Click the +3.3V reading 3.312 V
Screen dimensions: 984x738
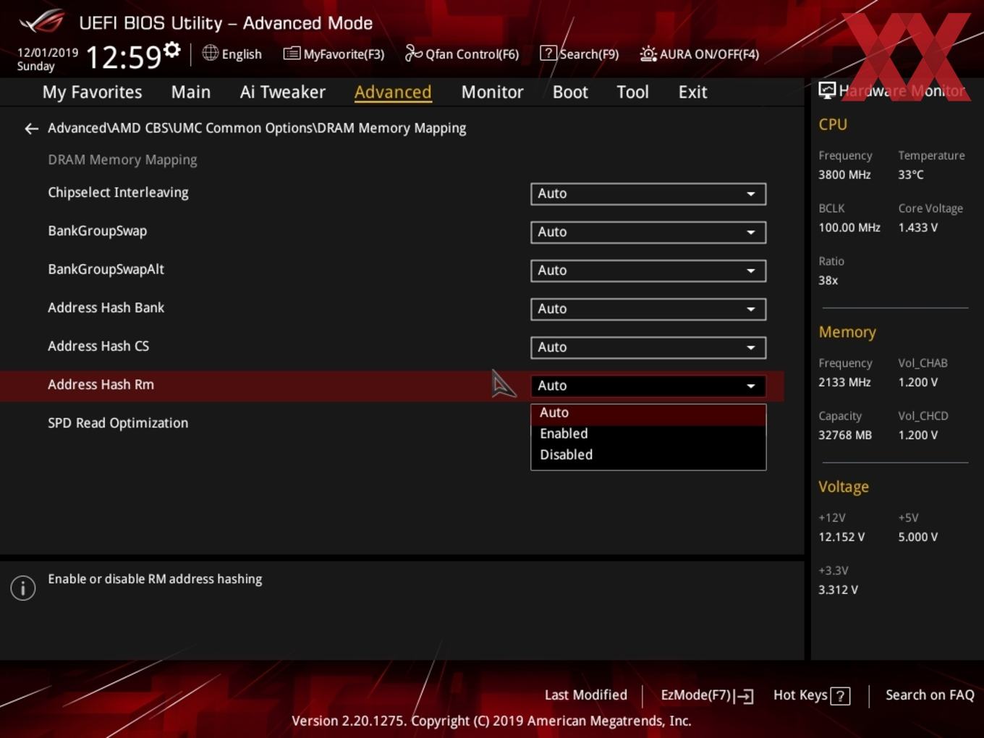[838, 590]
